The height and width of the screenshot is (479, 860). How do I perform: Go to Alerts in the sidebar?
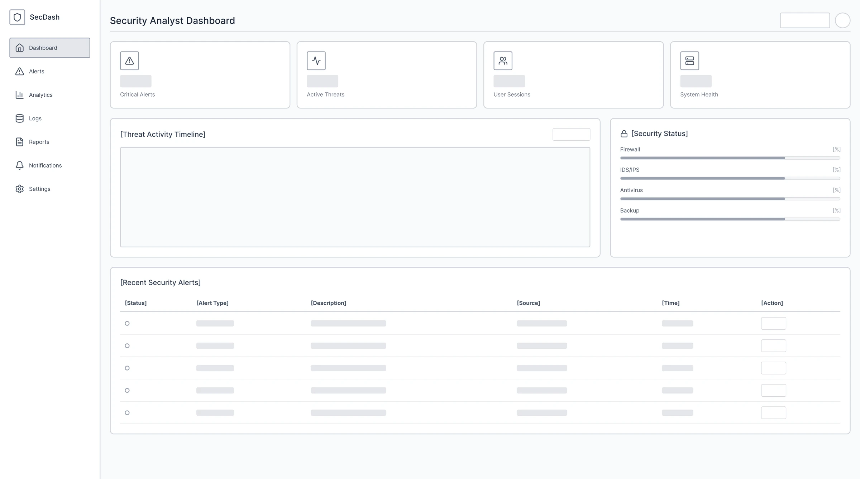50,71
